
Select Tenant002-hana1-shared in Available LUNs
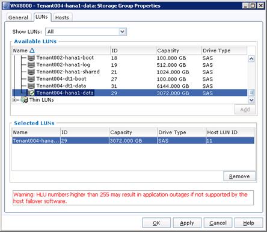pos(68,72)
